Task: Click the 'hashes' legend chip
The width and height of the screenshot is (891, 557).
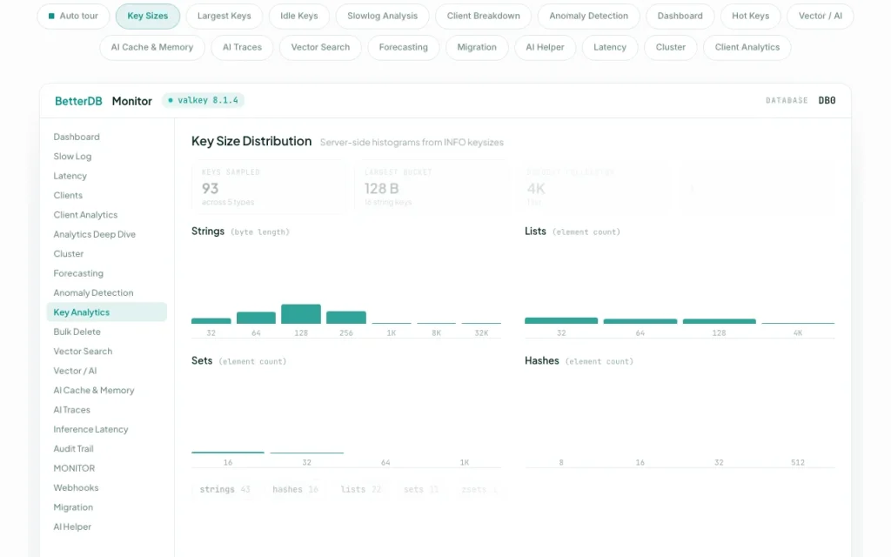Action: 296,489
